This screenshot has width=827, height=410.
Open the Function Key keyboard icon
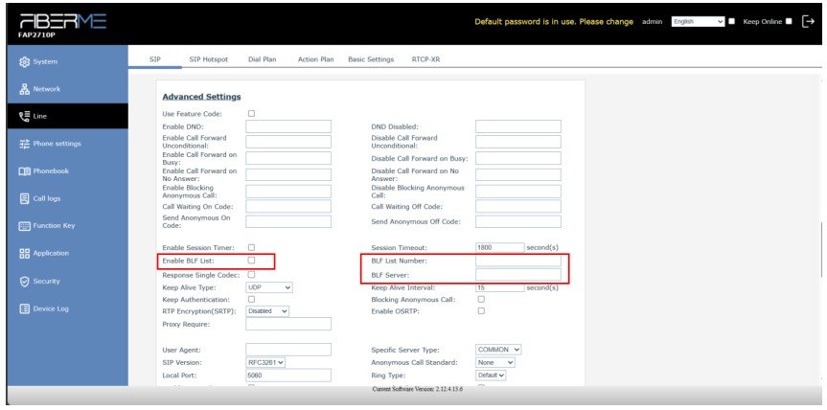[x=24, y=226]
